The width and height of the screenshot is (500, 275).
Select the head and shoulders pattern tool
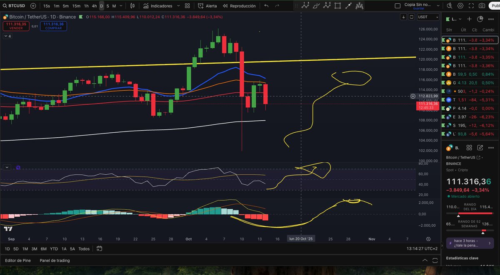point(359,6)
